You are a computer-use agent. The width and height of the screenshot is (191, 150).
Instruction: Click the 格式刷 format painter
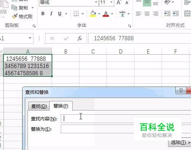pos(22,16)
